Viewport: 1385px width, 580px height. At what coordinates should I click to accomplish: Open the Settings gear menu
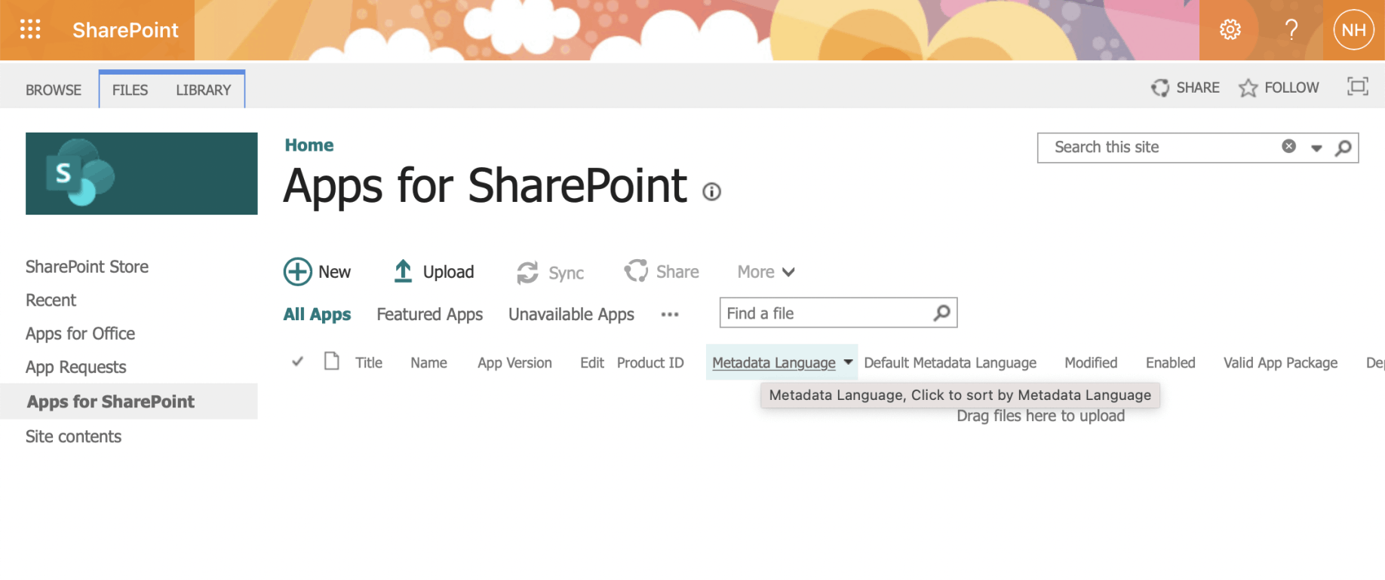tap(1230, 29)
